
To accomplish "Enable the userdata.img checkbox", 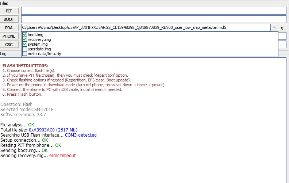I will click(24, 49).
